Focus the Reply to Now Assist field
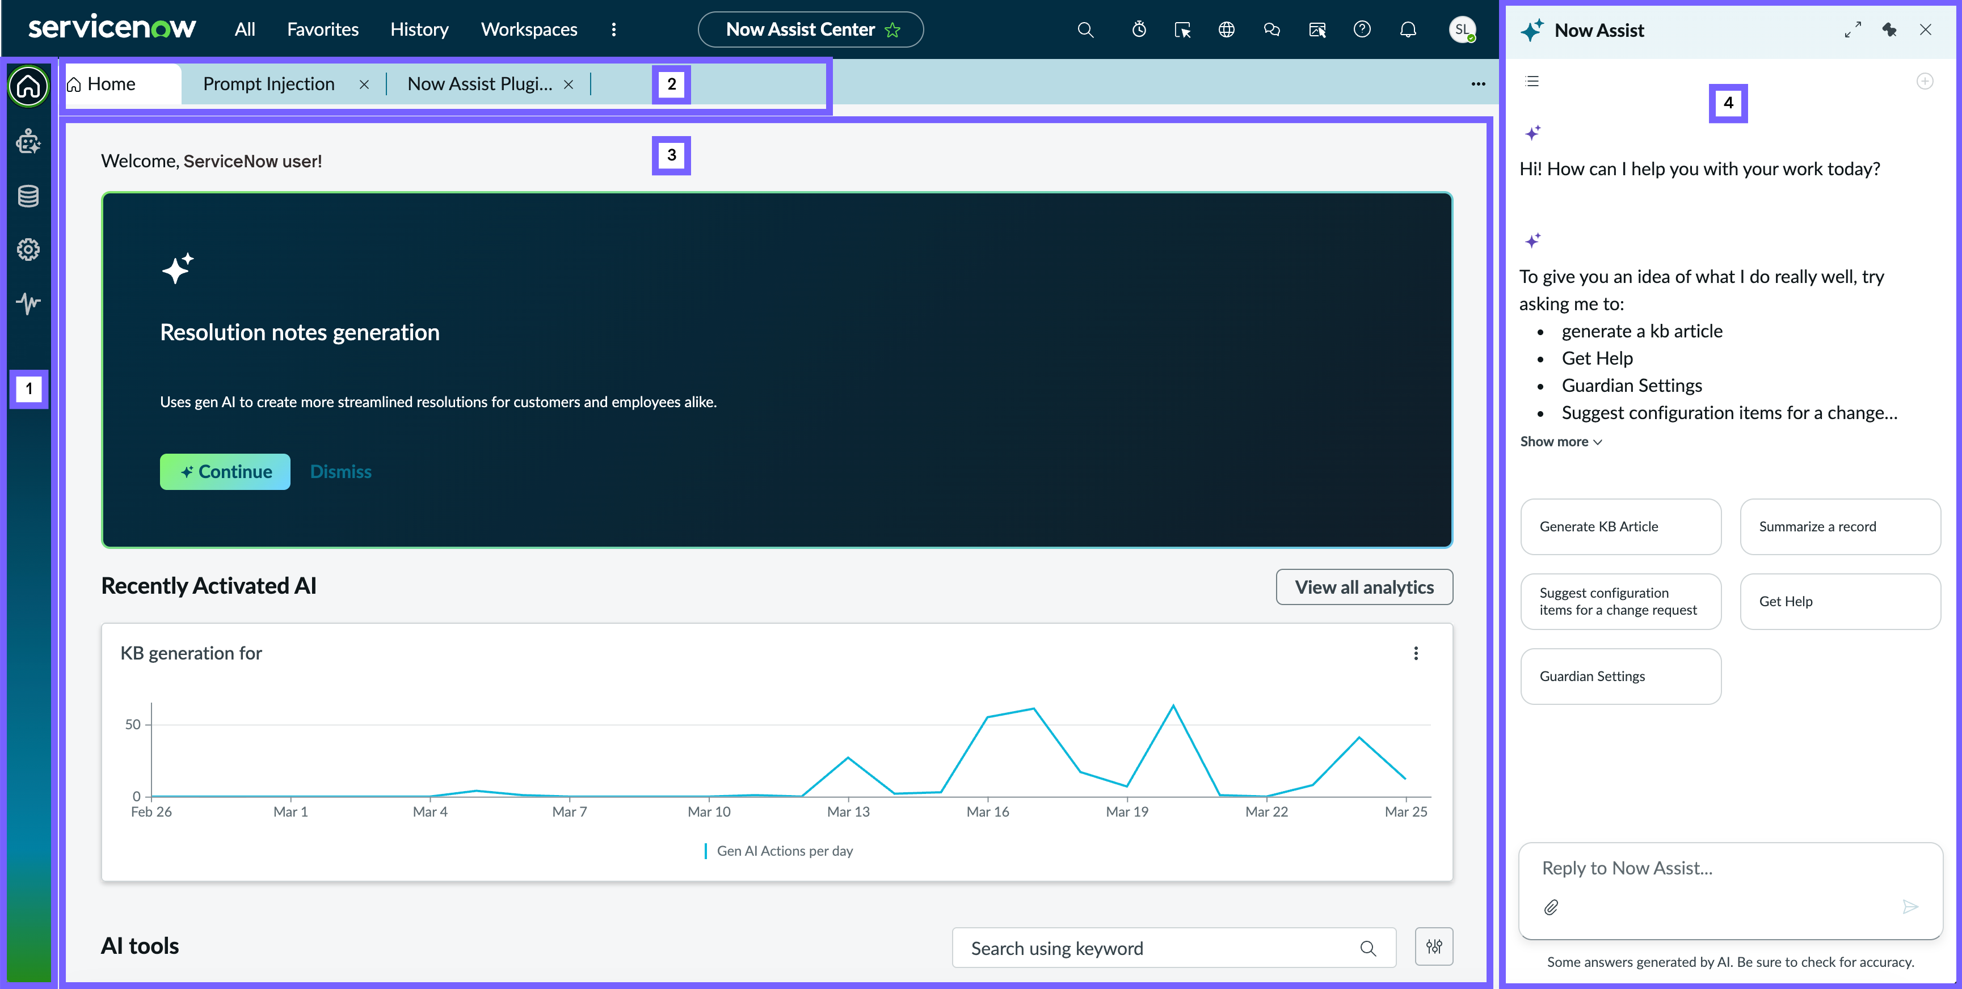 click(1731, 869)
